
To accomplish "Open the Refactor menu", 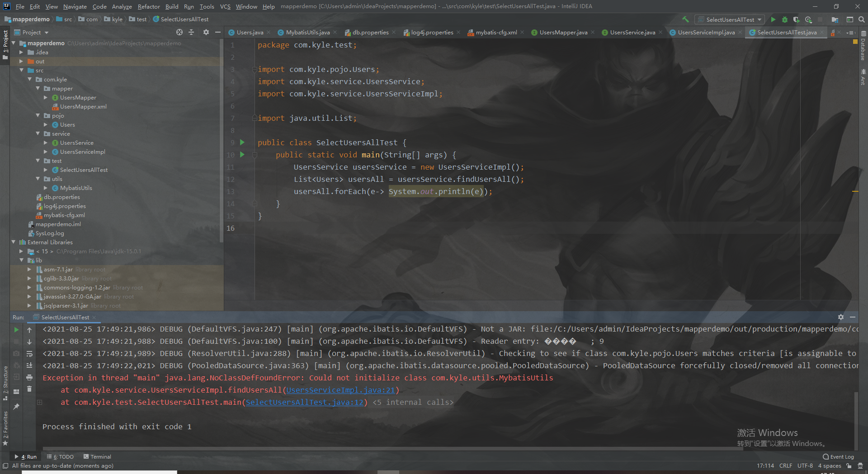I will (x=149, y=6).
